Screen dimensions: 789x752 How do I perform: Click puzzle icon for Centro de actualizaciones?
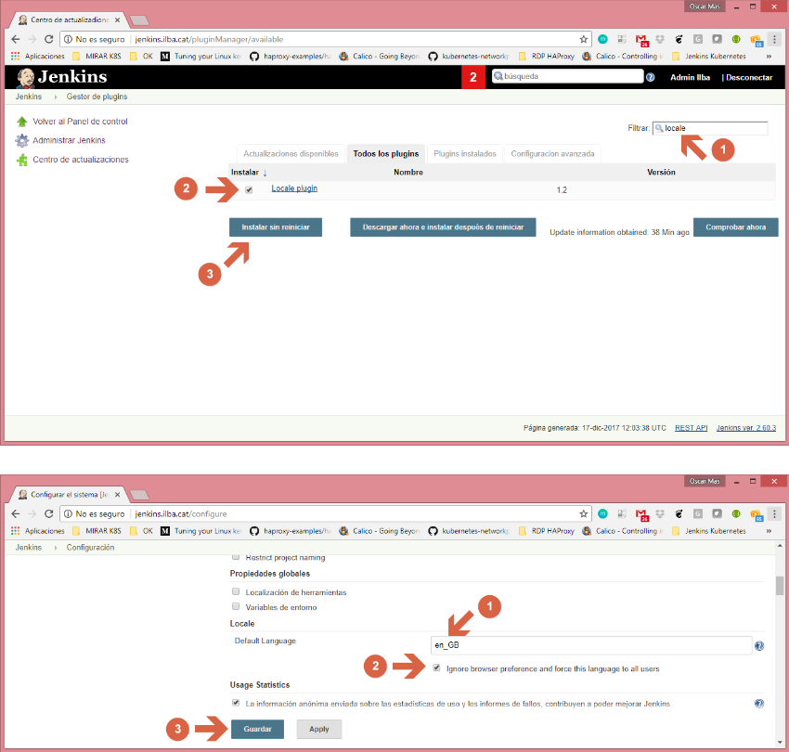[21, 160]
